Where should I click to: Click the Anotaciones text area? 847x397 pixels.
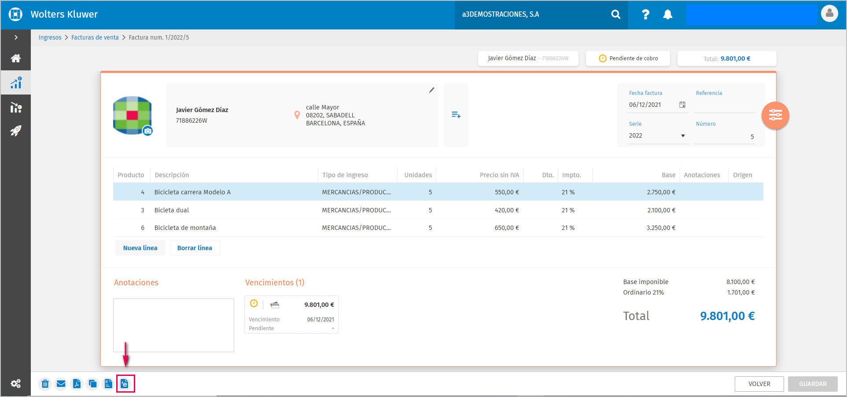(173, 325)
